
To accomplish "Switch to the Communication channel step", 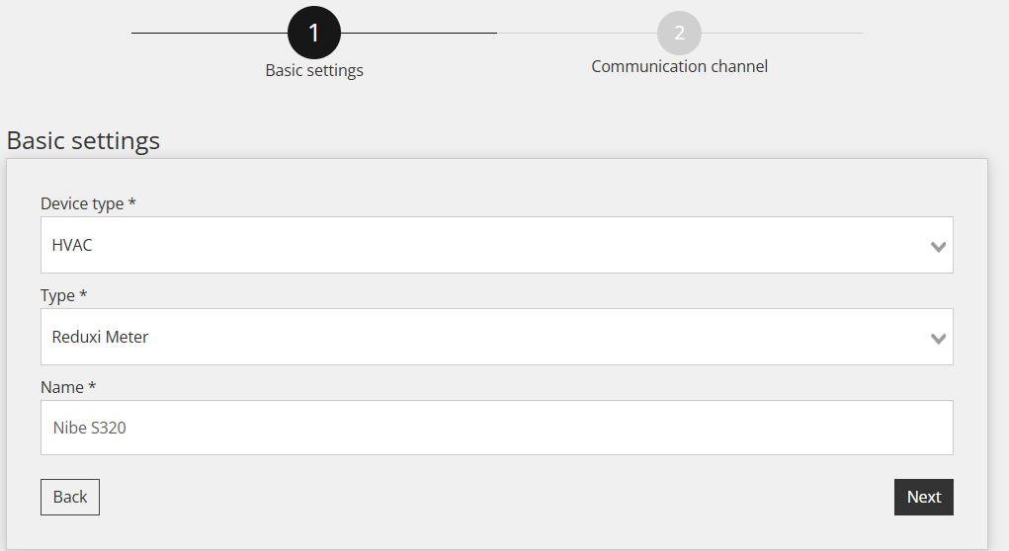I will point(679,66).
